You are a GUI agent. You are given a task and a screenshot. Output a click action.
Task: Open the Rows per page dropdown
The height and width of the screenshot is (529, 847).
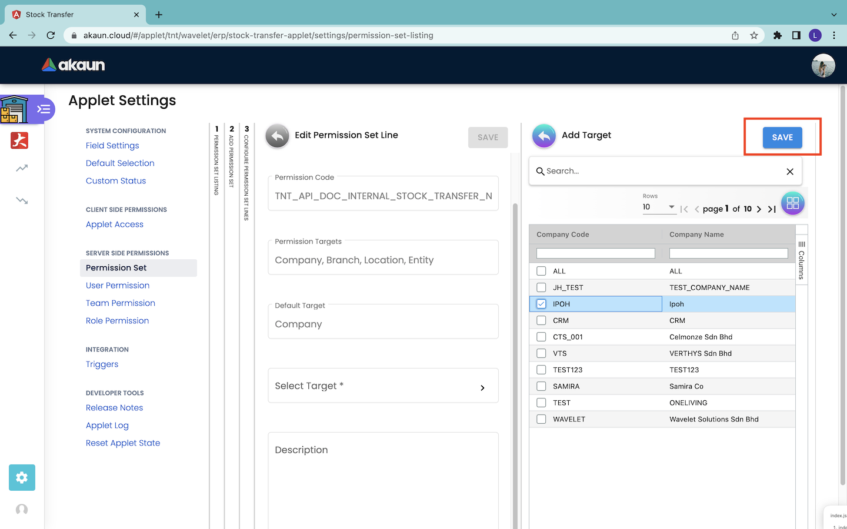coord(659,207)
